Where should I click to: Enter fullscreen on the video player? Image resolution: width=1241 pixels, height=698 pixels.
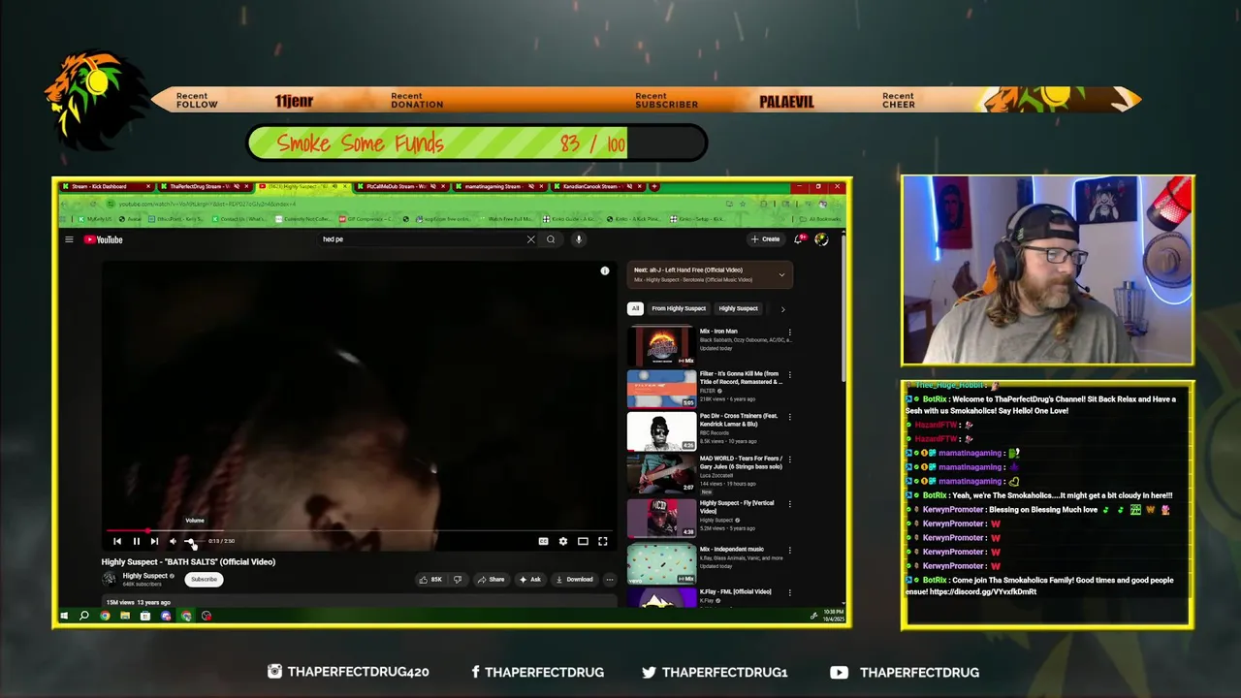[602, 541]
